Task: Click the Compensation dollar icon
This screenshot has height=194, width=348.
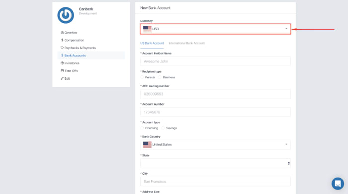Action: pyautogui.click(x=62, y=40)
